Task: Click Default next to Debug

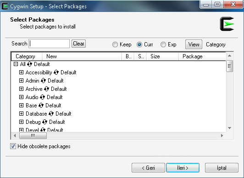Action: point(57,122)
